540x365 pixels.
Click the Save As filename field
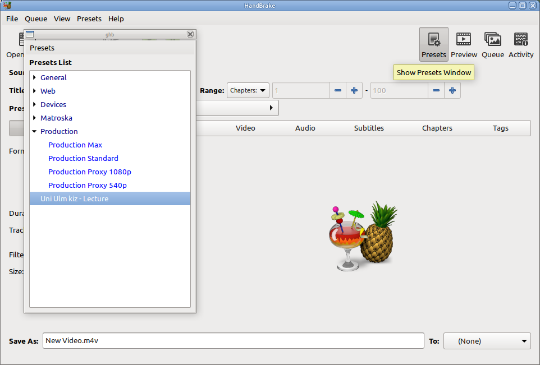click(x=233, y=341)
